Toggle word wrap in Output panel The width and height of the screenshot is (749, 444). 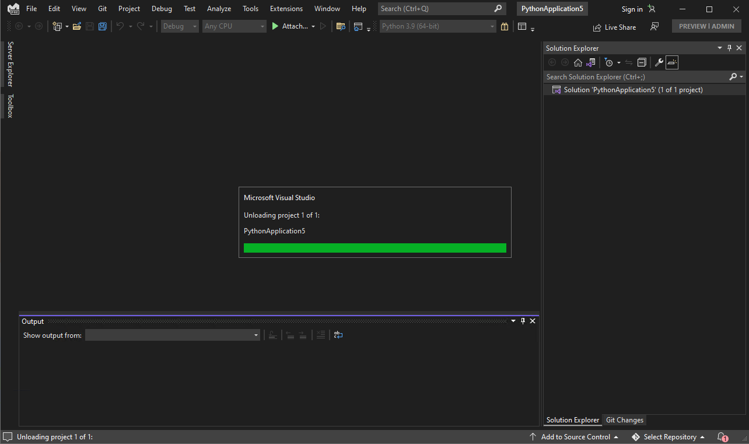tap(338, 335)
